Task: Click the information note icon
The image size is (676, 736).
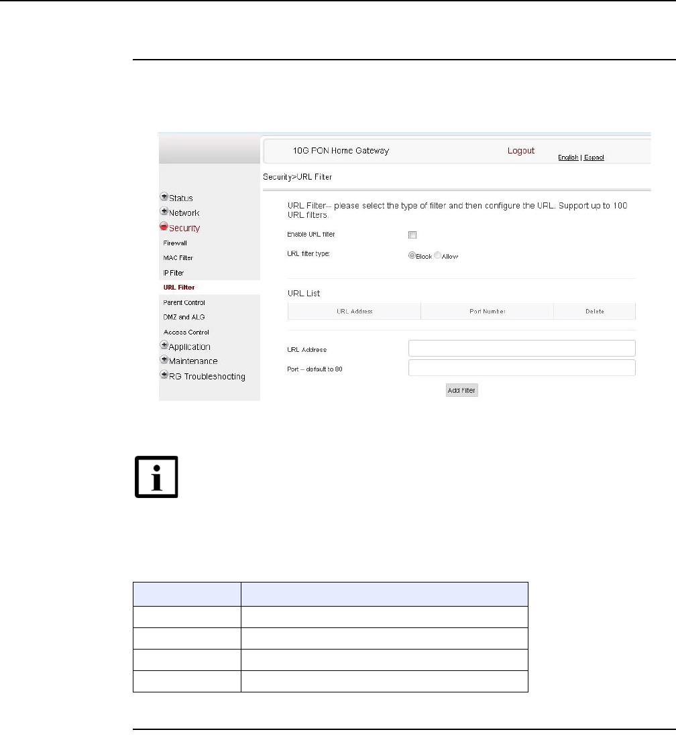Action: 156,477
